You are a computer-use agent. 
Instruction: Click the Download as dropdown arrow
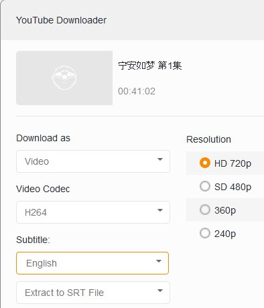point(159,159)
